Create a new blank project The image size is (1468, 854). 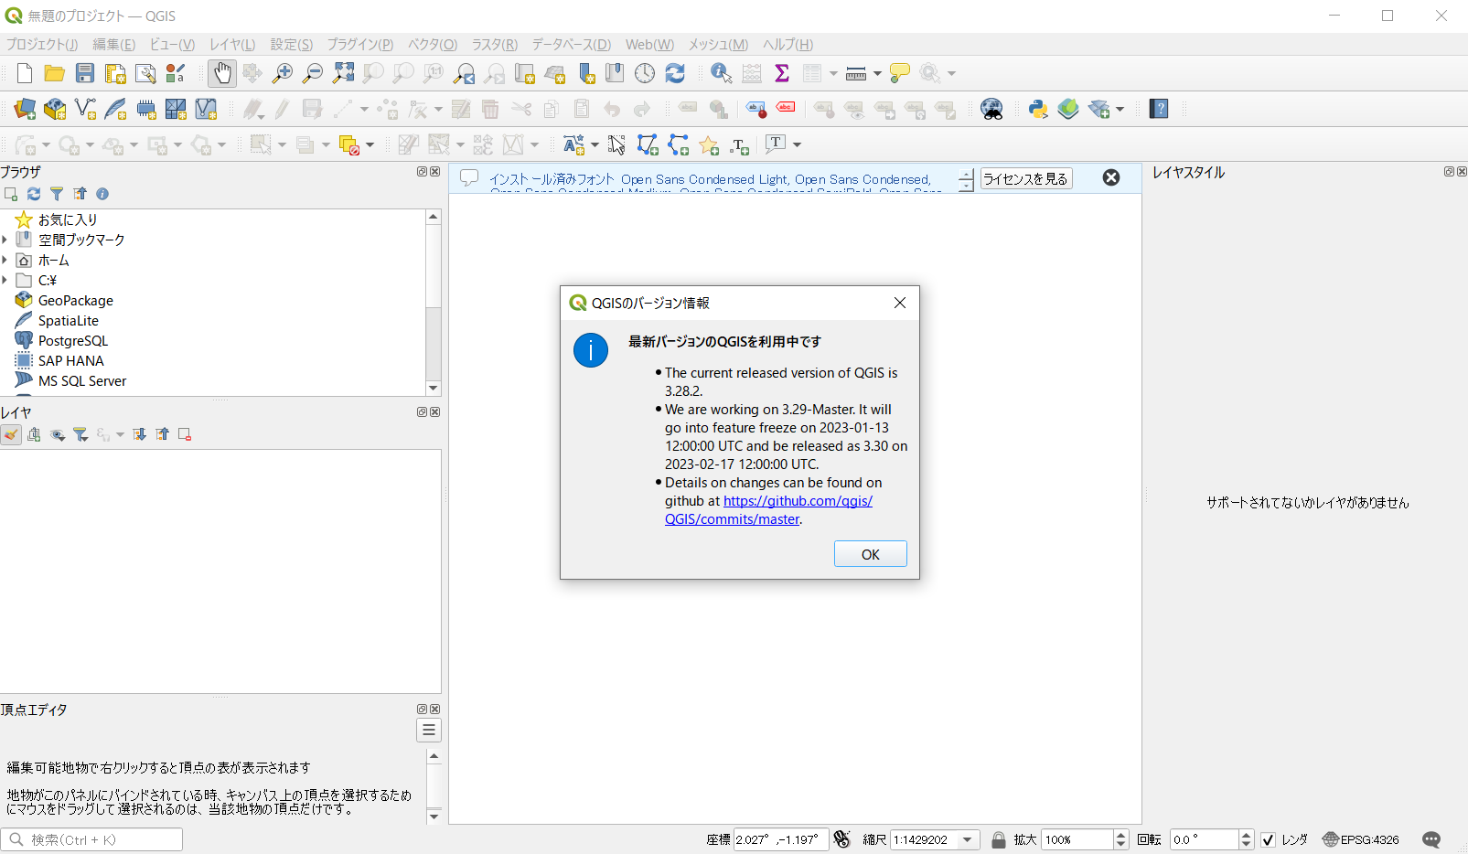coord(25,73)
